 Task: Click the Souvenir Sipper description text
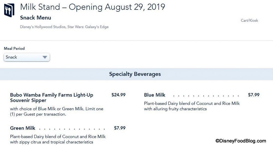(57, 111)
